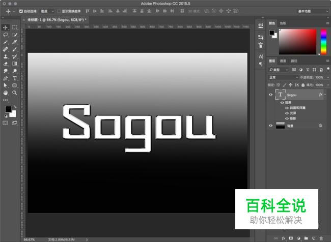This screenshot has width=331, height=242.
Task: Click the foreground color swatch in toolbox
Action: [8, 109]
